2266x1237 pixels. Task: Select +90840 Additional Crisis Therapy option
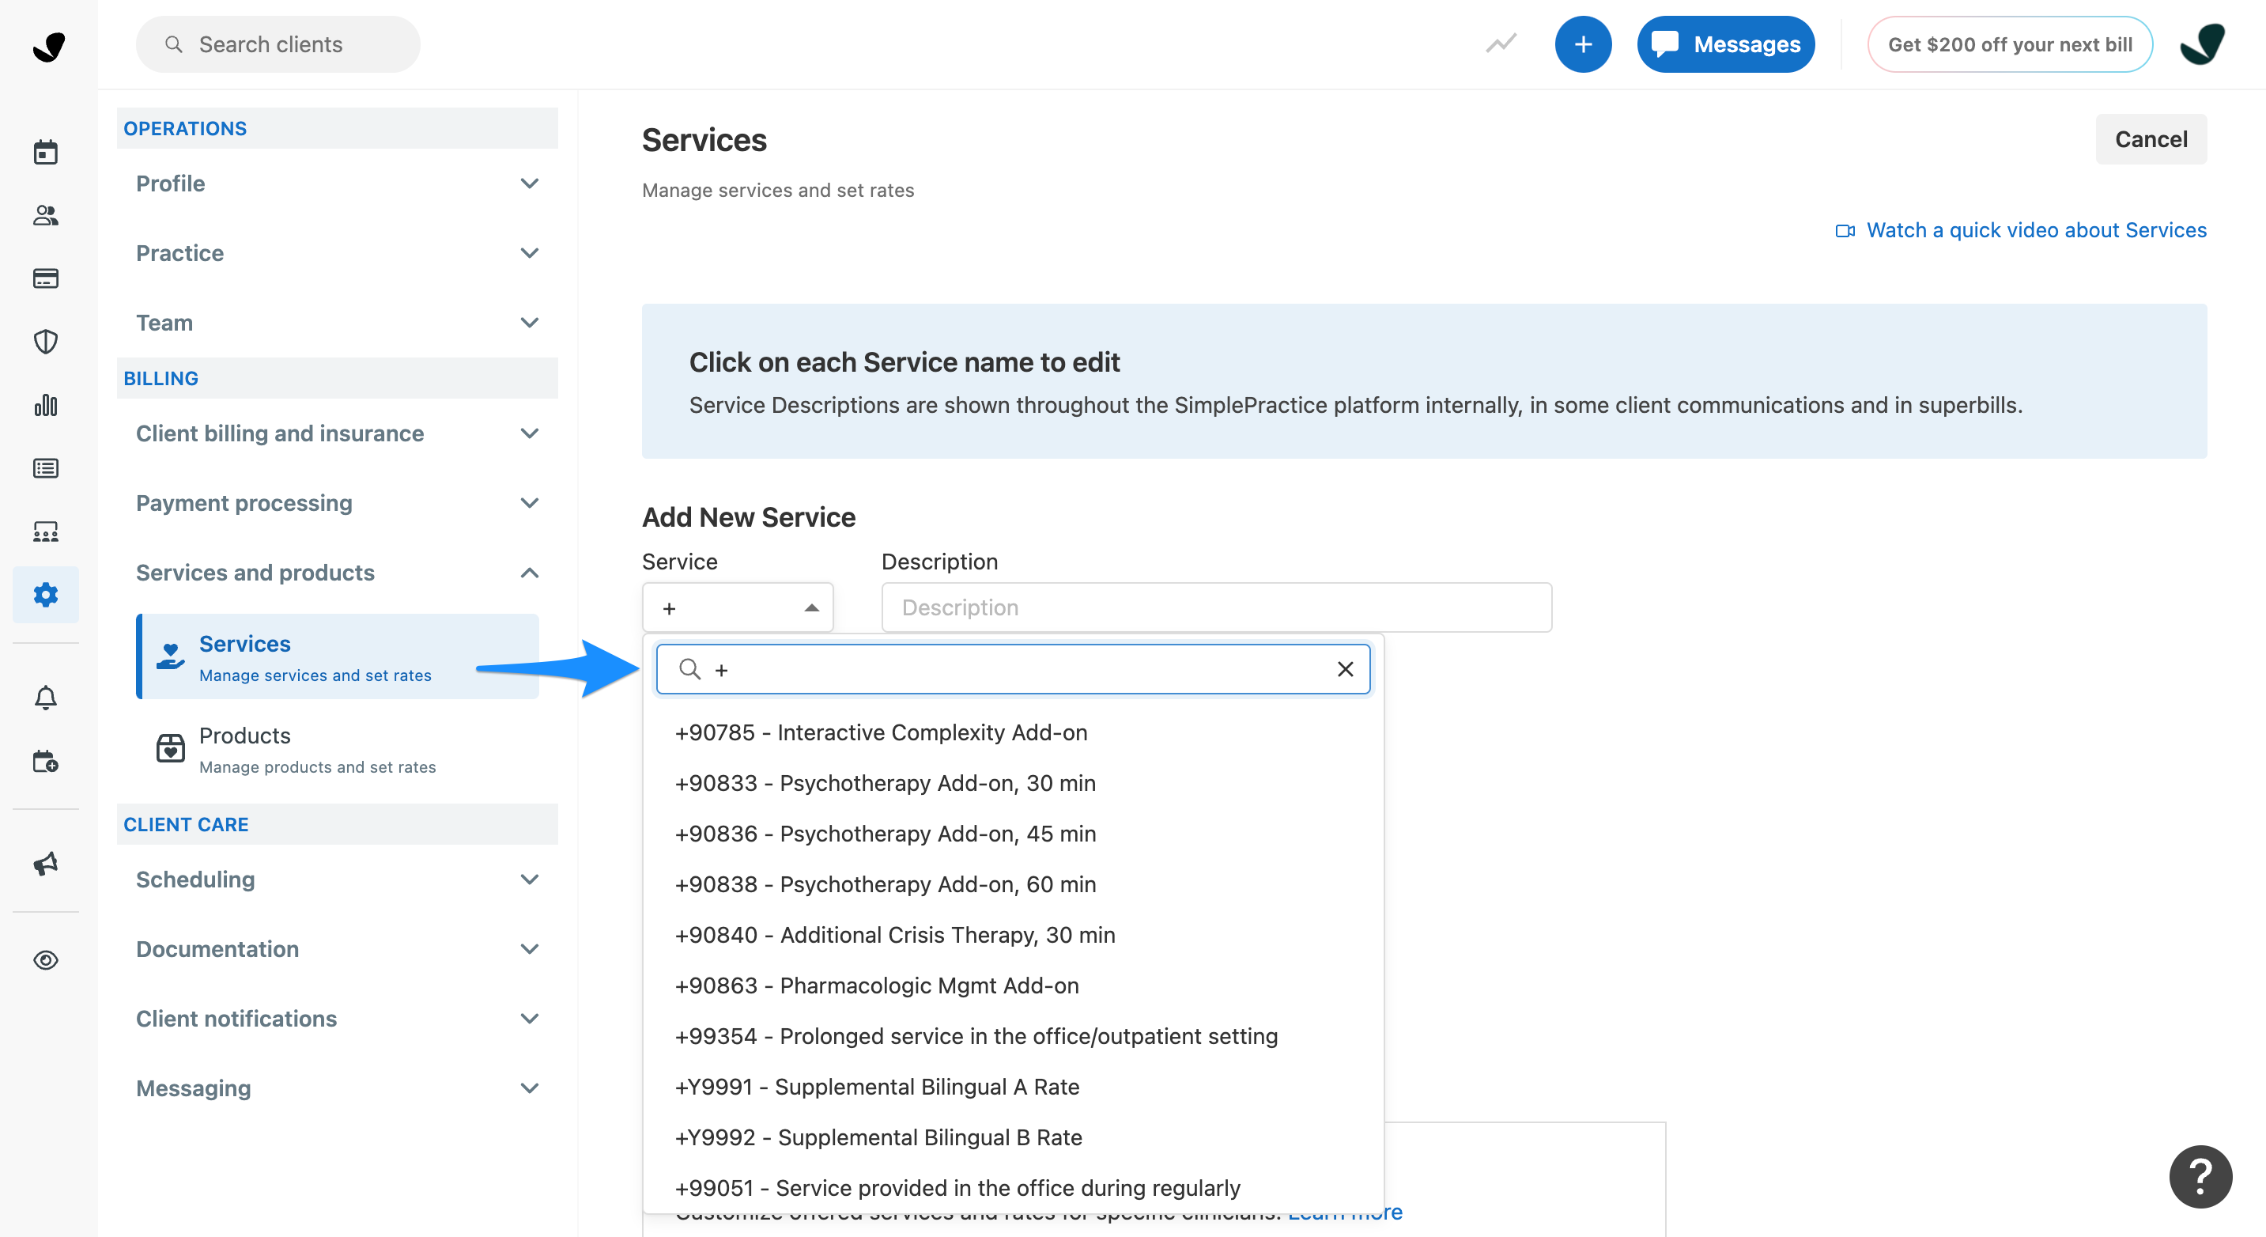click(x=894, y=934)
